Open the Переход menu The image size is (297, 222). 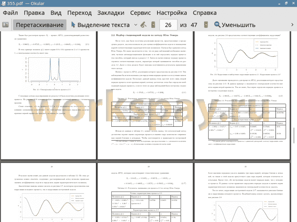[79, 13]
